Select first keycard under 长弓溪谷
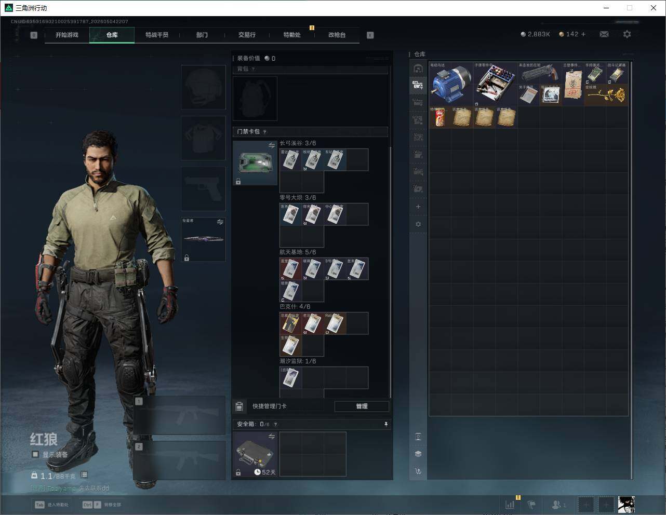The width and height of the screenshot is (666, 515). click(291, 160)
